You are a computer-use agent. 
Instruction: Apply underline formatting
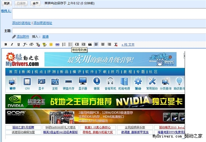[18, 45]
